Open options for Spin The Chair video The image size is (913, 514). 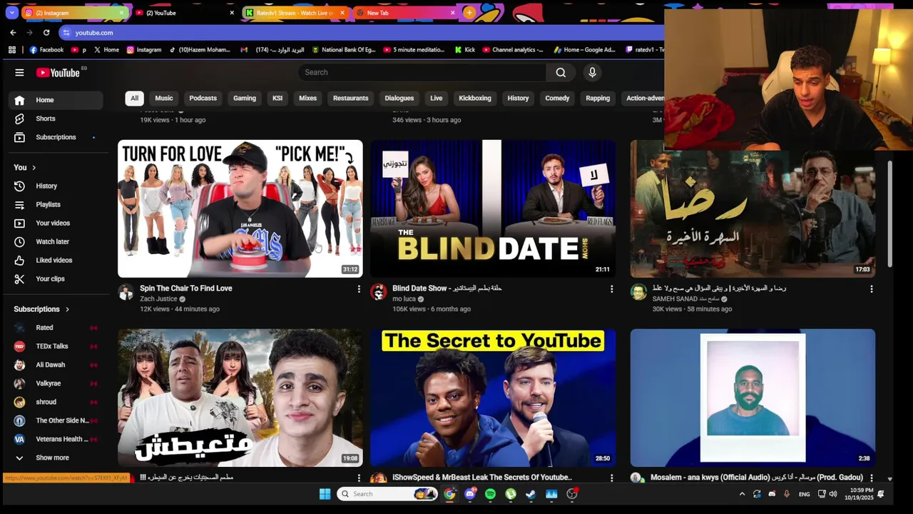(359, 289)
